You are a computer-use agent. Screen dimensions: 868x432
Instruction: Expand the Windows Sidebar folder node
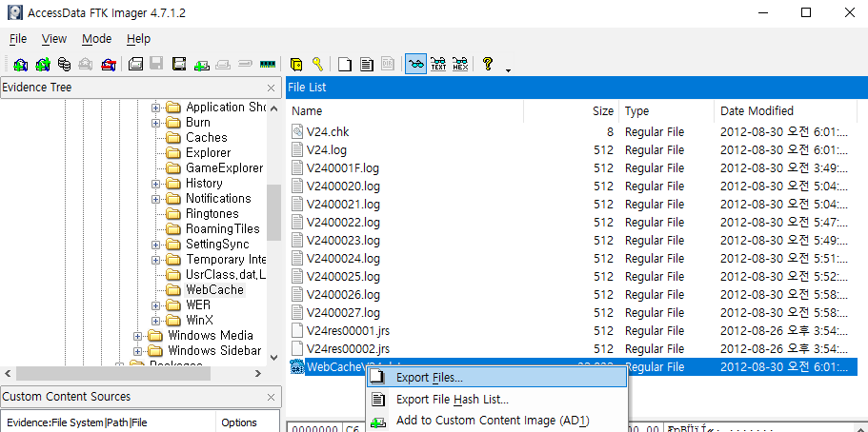point(138,351)
